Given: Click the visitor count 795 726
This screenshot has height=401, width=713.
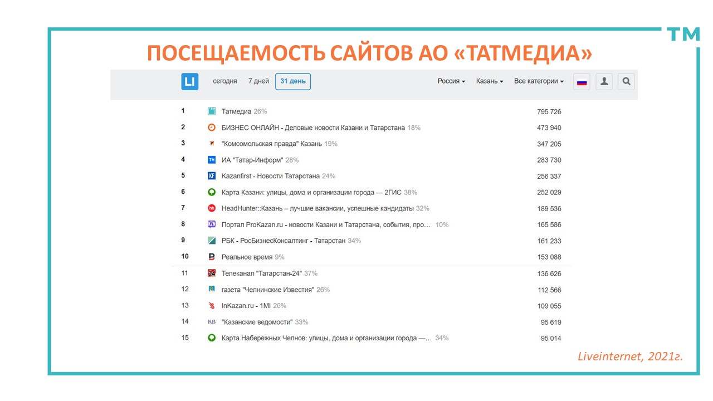Looking at the screenshot, I should 549,112.
